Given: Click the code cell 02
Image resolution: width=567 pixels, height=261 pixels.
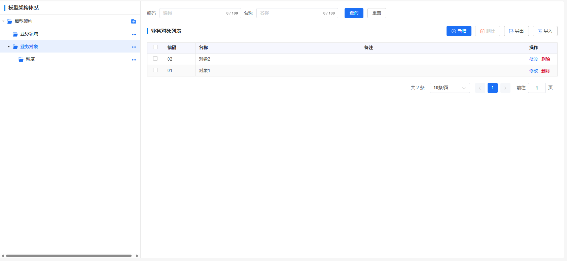Looking at the screenshot, I should (180, 59).
